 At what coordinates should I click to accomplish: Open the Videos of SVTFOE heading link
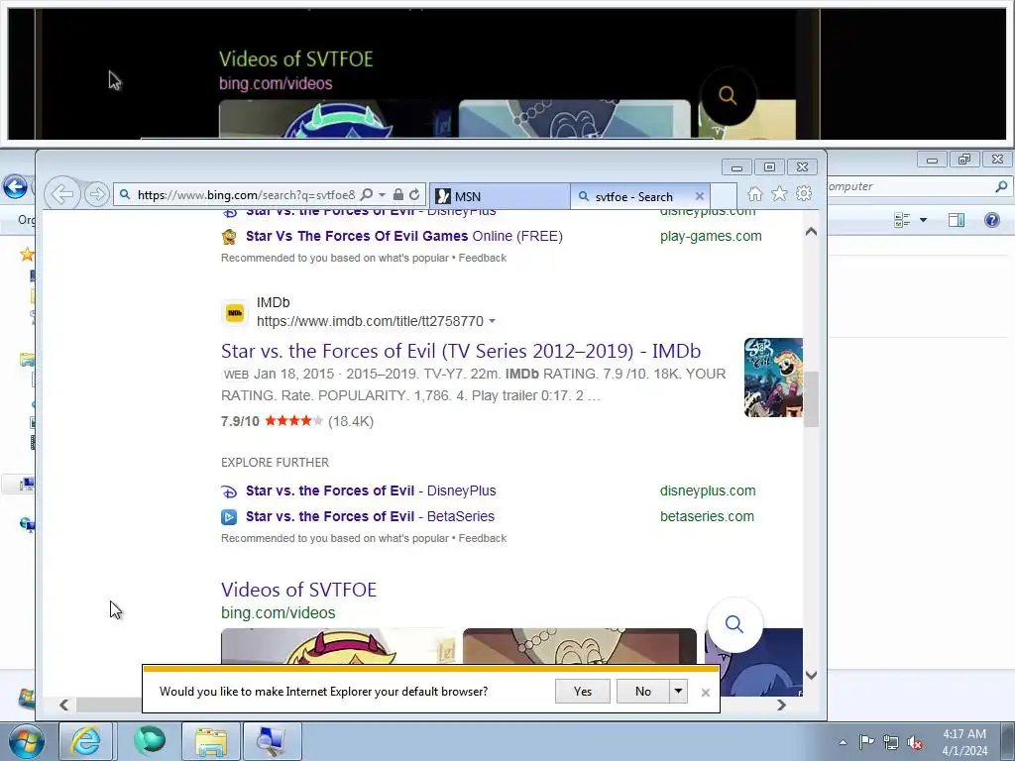tap(298, 590)
